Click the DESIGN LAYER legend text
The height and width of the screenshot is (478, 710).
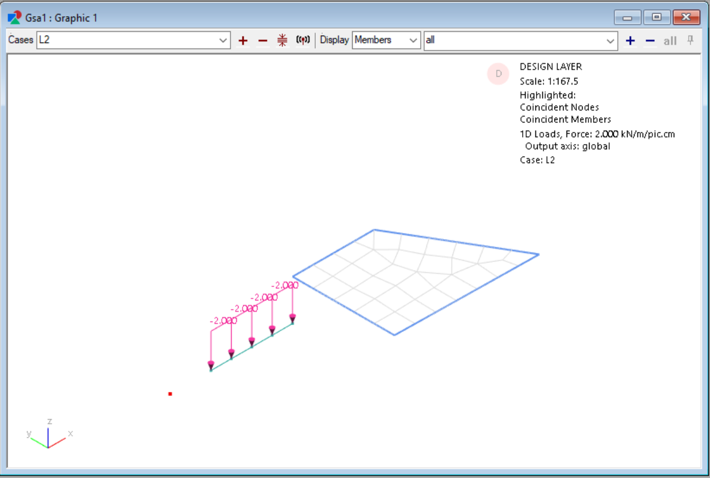pos(550,67)
